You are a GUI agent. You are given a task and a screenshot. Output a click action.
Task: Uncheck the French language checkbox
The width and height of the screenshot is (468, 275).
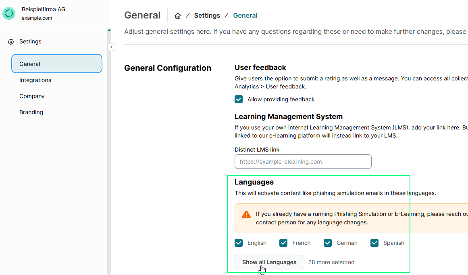283,243
